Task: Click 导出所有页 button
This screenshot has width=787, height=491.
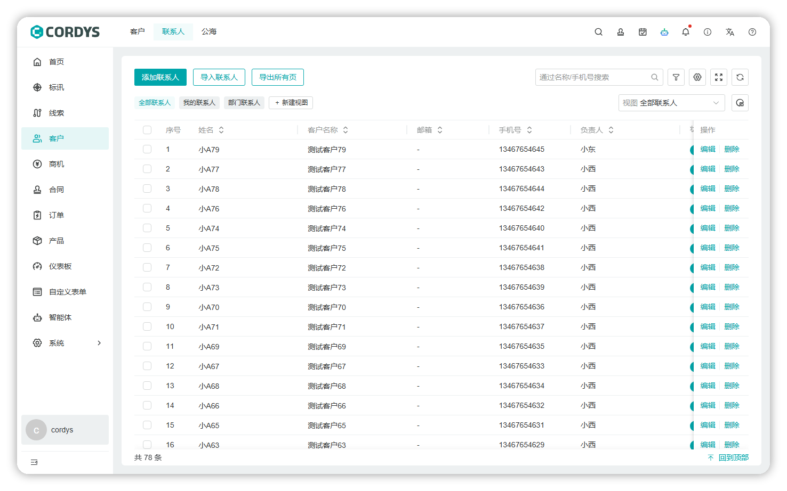Action: pos(278,77)
